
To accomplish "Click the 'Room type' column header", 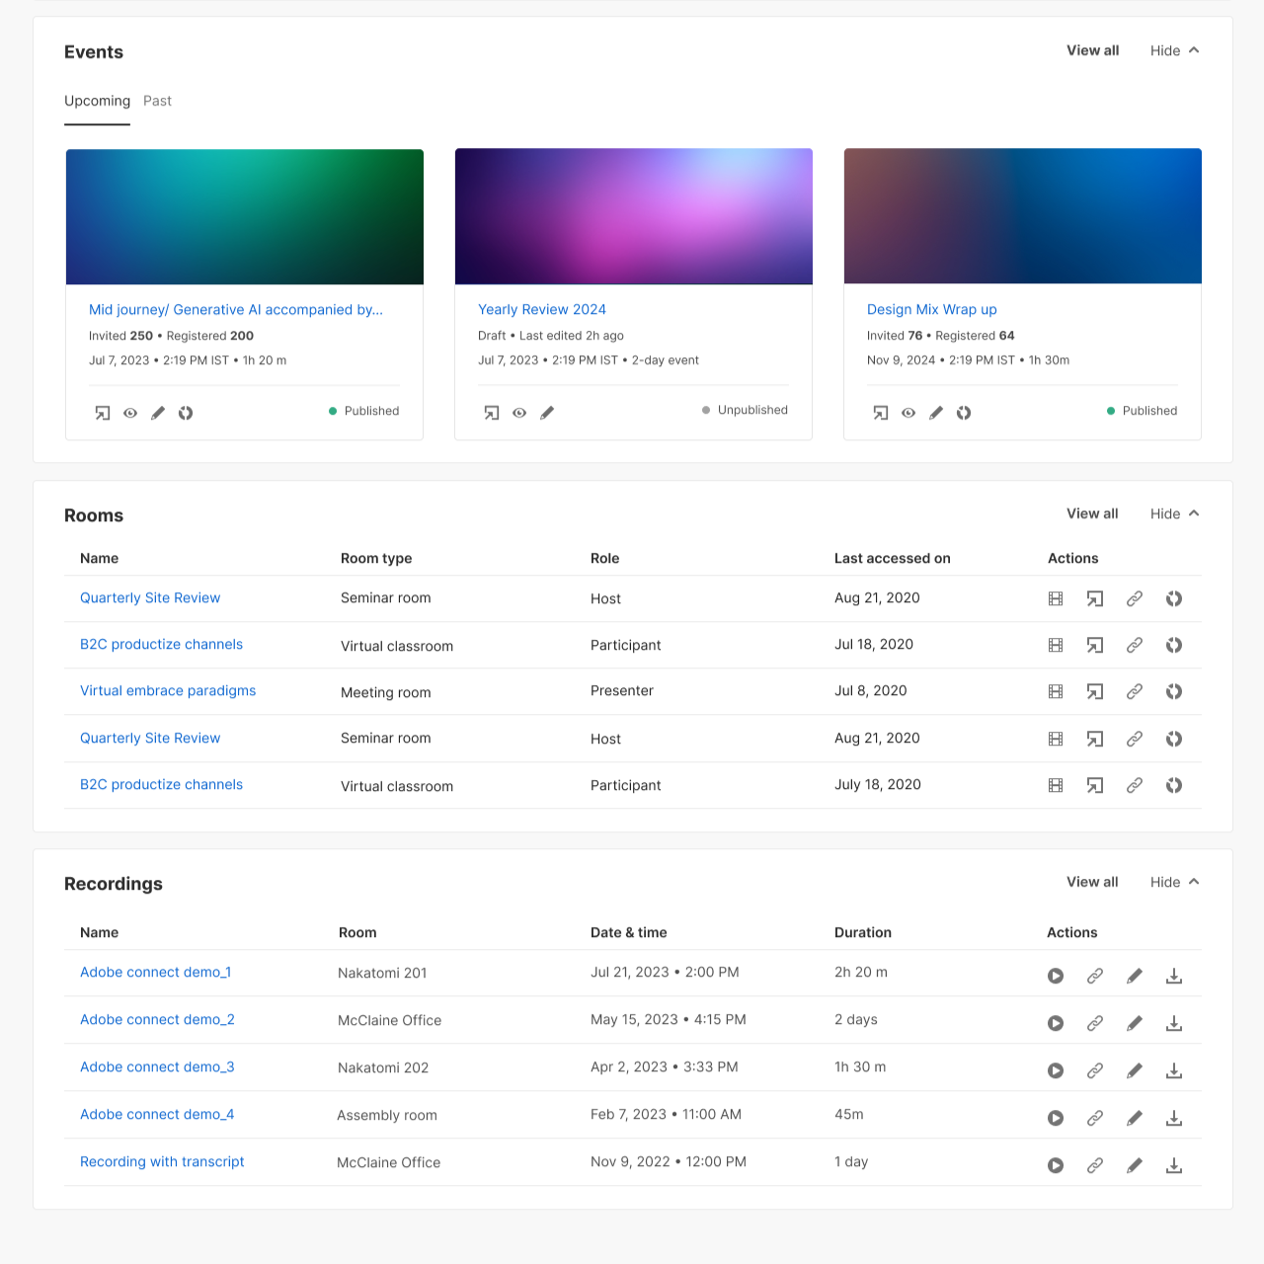I will click(376, 558).
